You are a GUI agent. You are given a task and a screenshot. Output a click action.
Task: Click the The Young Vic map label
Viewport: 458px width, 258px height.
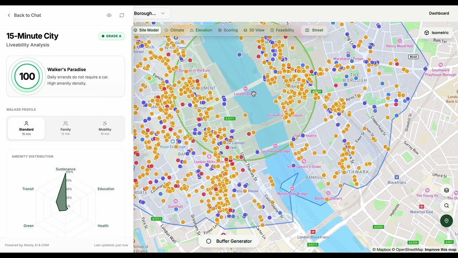427,196
